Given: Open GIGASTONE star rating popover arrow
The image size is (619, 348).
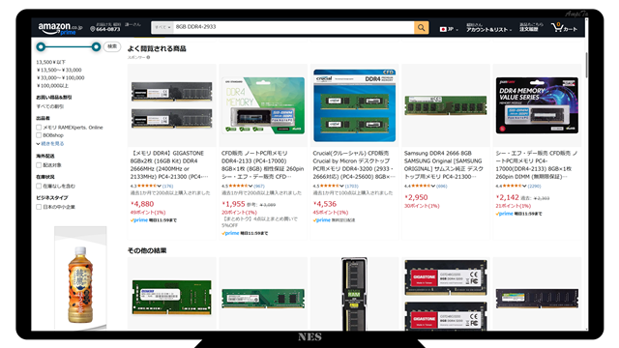Looking at the screenshot, I should (159, 186).
